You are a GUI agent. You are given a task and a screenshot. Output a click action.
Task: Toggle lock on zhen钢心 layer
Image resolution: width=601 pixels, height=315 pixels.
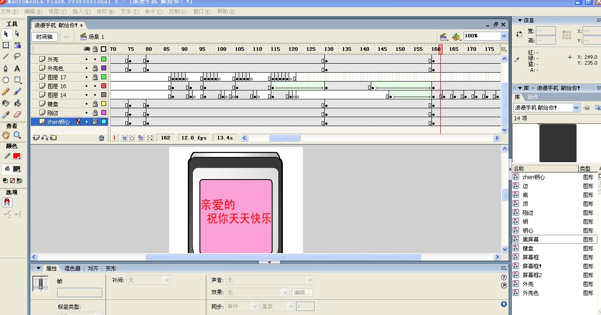(95, 122)
